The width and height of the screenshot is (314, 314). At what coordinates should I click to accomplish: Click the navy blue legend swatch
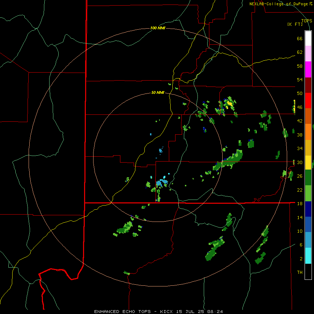(308, 209)
